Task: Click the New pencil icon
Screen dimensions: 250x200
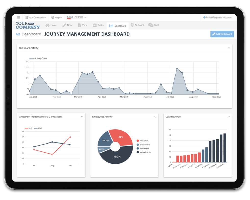Action: tap(64, 25)
